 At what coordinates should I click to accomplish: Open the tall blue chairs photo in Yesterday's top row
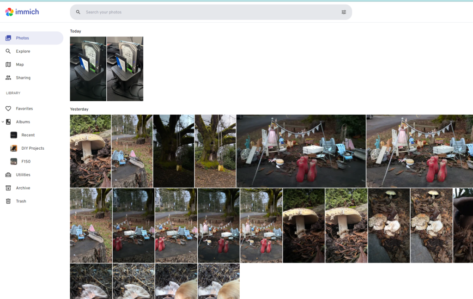click(x=132, y=151)
